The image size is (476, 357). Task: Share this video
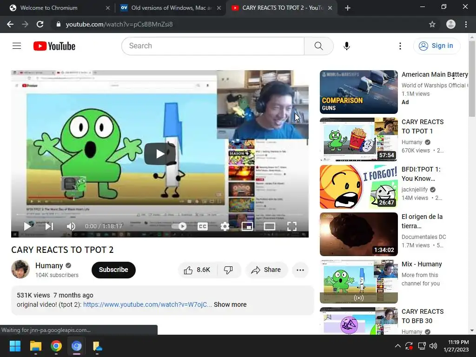[x=266, y=270]
